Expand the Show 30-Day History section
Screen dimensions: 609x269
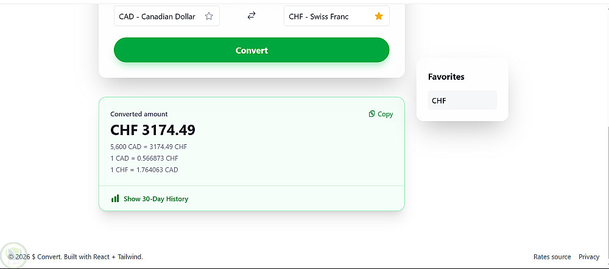155,199
